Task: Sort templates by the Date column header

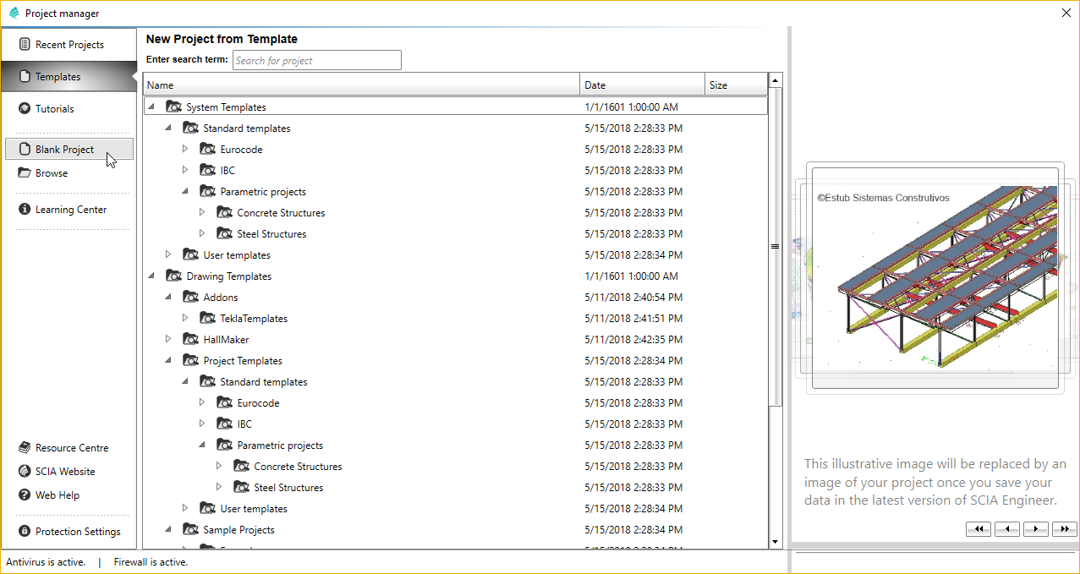Action: (x=642, y=85)
